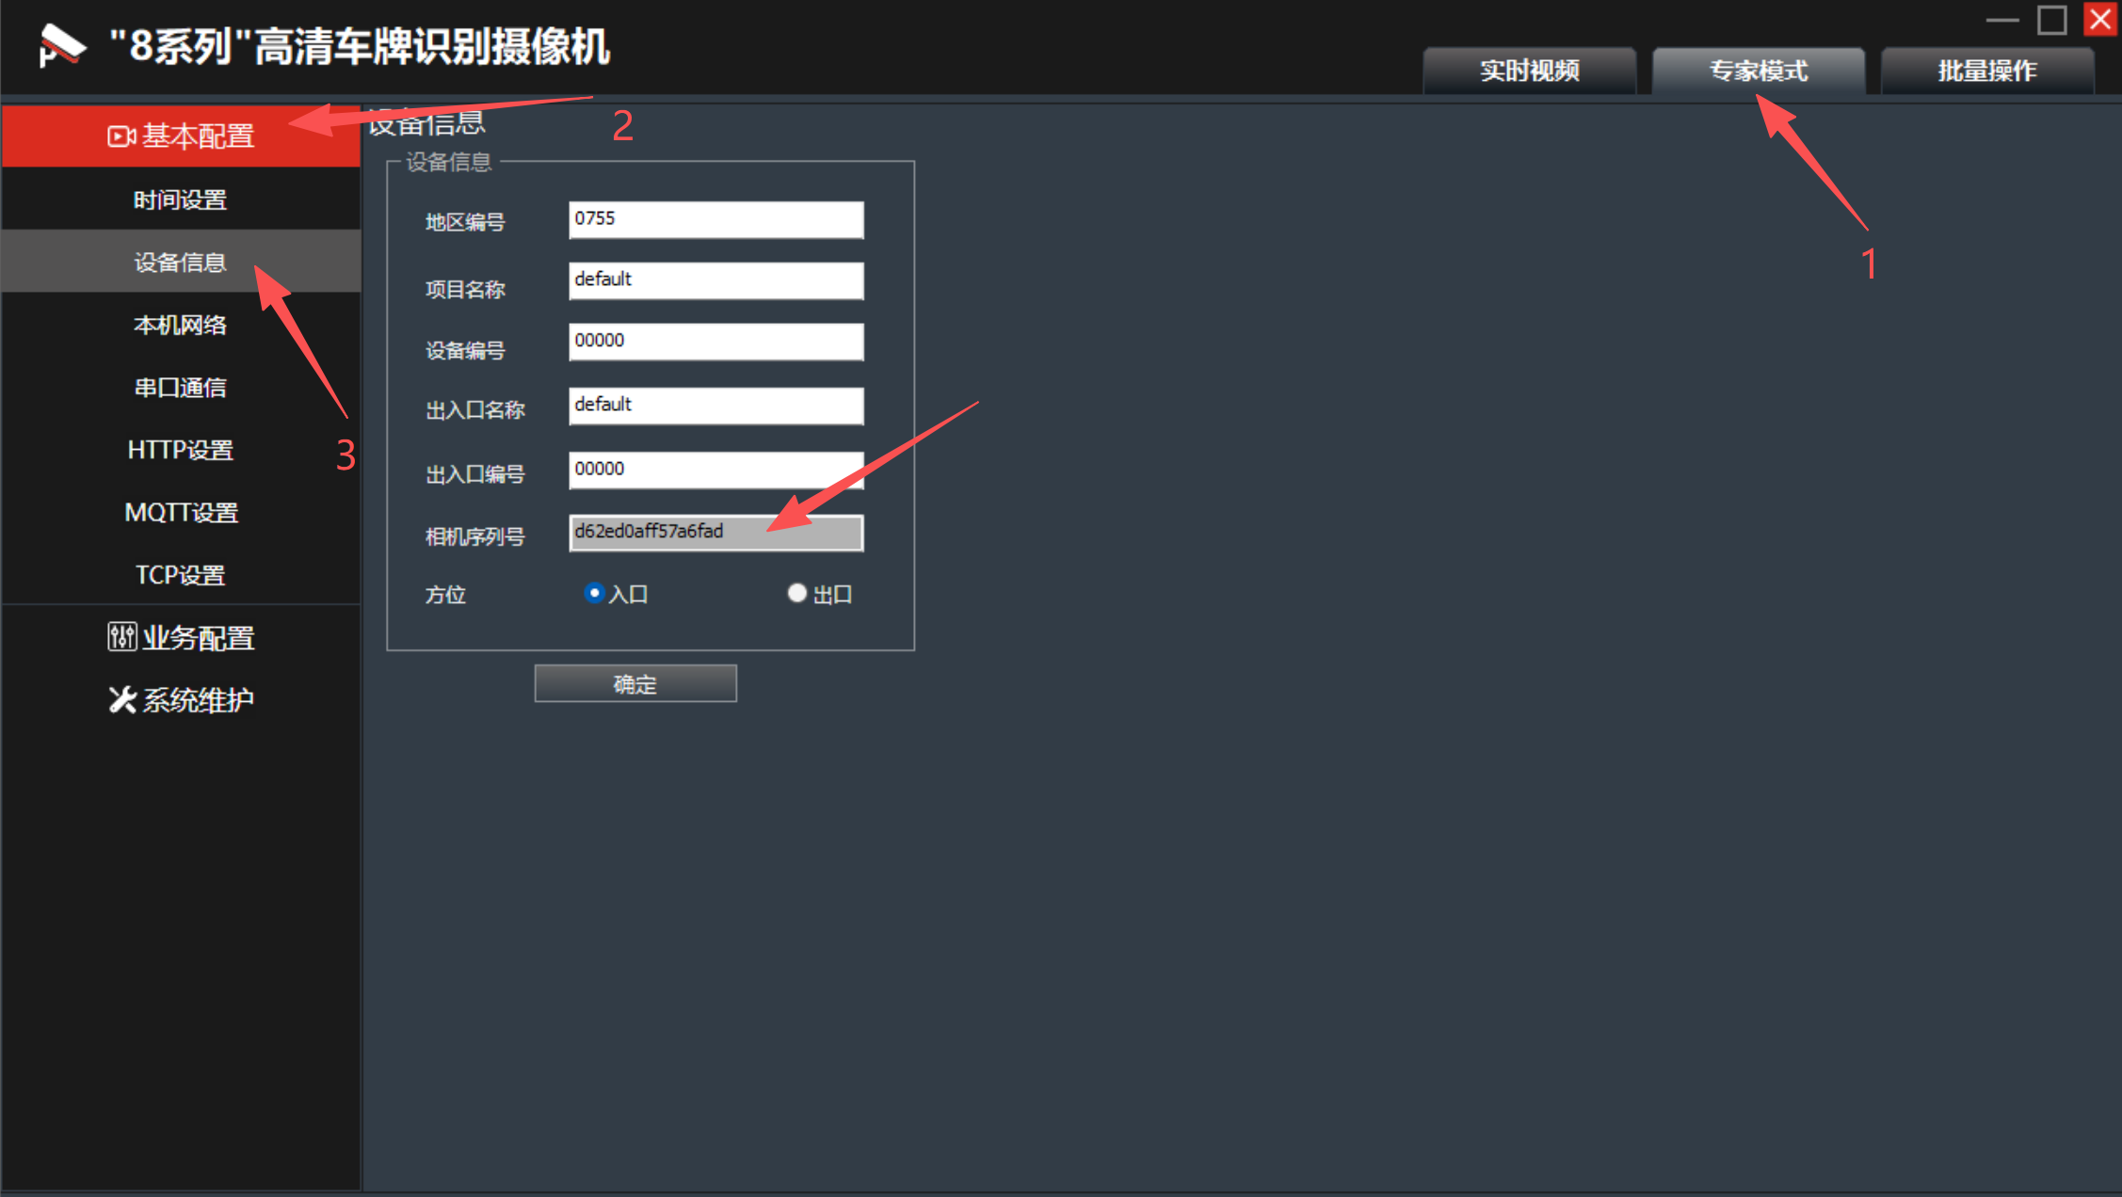Click the 确定 button
This screenshot has height=1197, width=2122.
[x=635, y=683]
